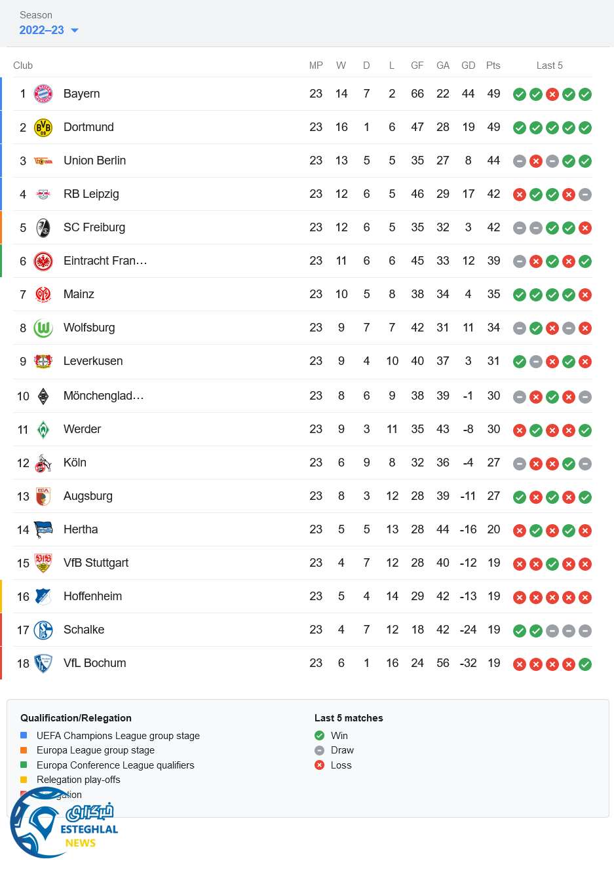Open the Leverkusen team link

point(93,361)
